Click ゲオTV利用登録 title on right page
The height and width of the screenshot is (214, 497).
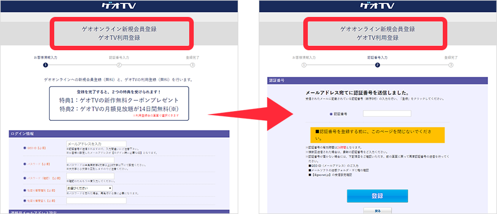coord(377,38)
